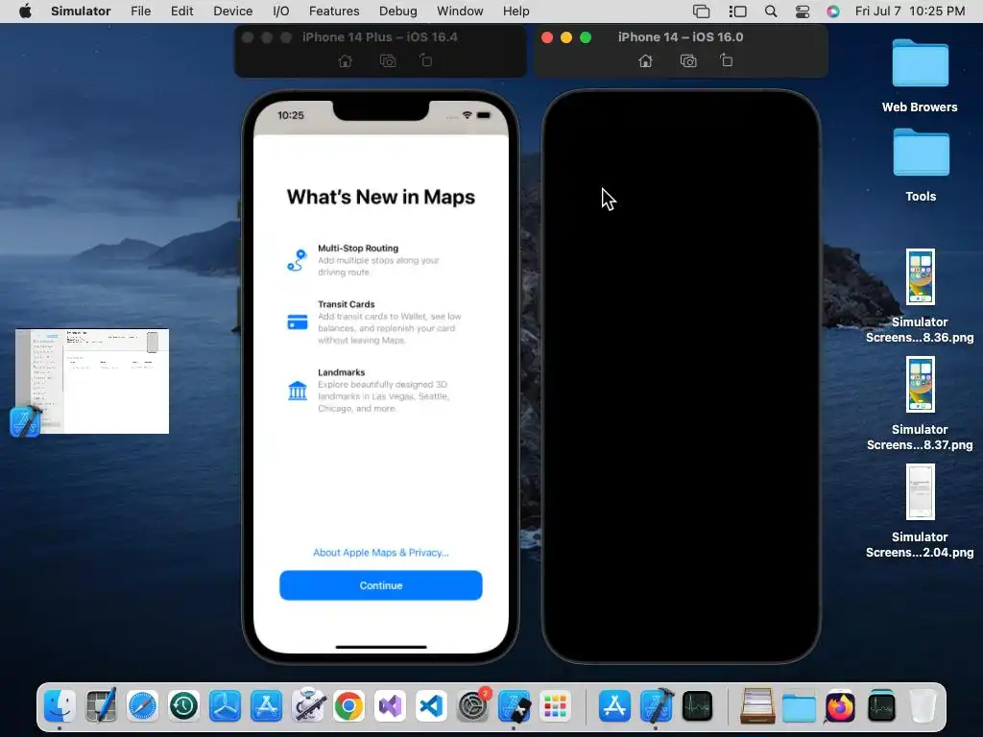Select Simulator Screens...8.37.png desktop file

(920, 404)
